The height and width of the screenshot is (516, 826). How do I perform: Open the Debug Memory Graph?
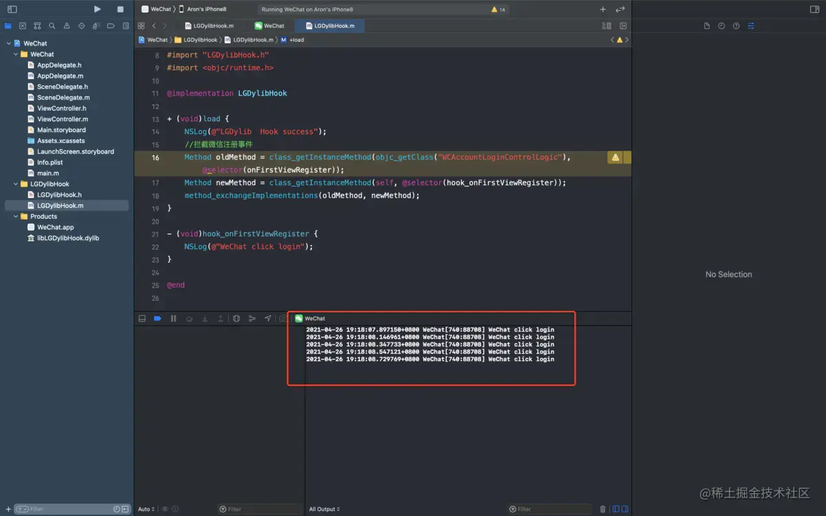(252, 319)
